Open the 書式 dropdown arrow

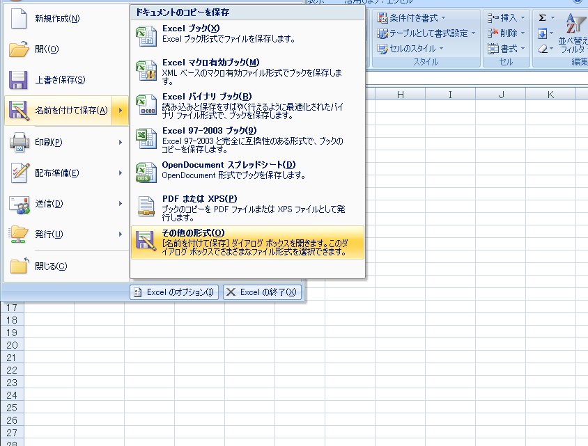[523, 49]
